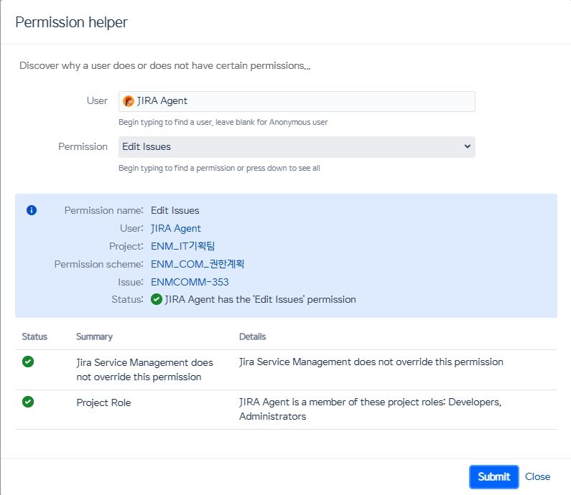Click 'Edit Issues' permission name value
This screenshot has height=495, width=571.
[x=175, y=211]
